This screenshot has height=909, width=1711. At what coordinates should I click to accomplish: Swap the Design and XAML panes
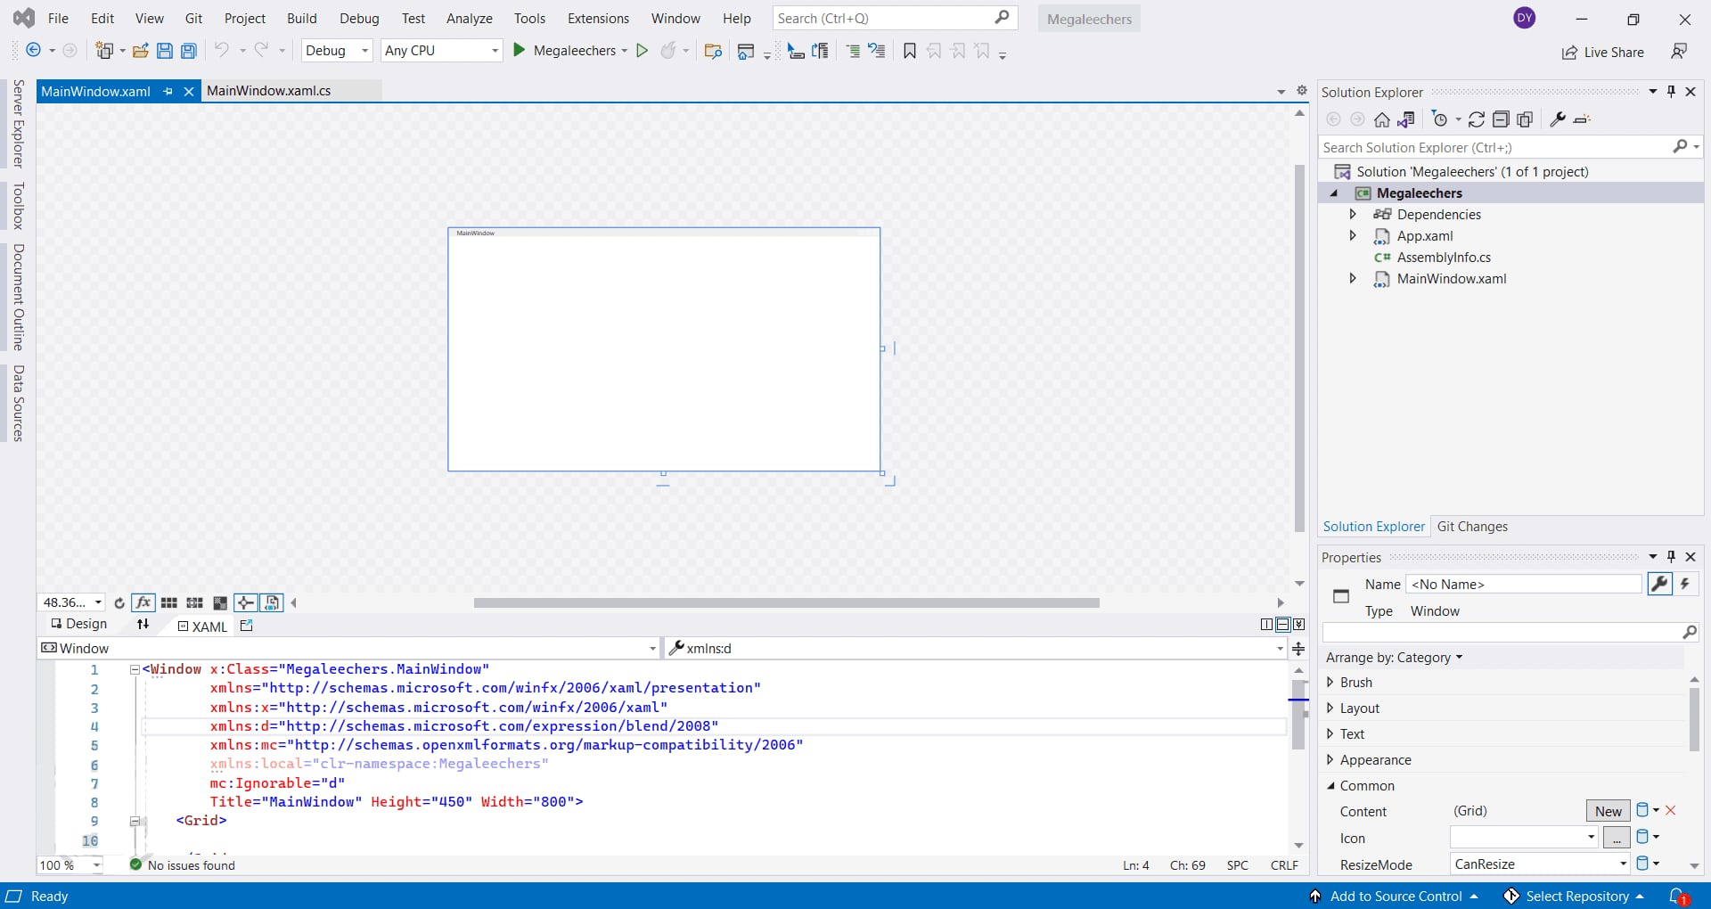click(143, 625)
